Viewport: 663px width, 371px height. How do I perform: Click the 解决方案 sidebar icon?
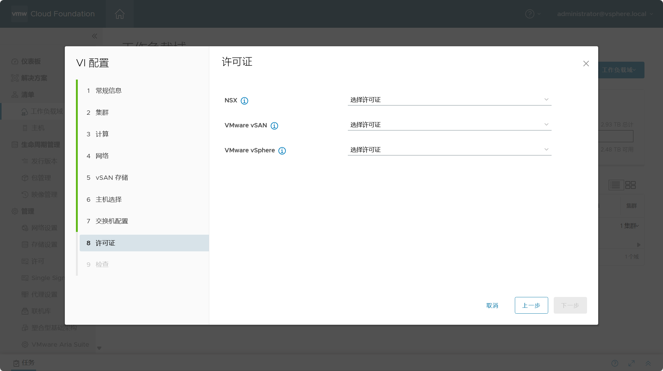[x=15, y=78]
